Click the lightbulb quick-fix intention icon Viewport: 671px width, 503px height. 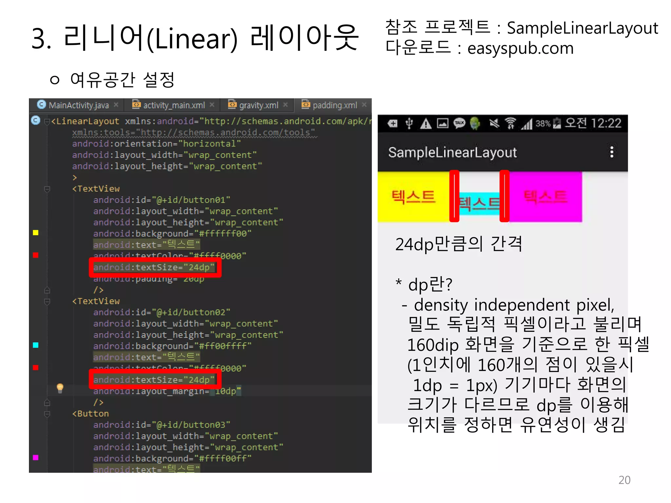coord(60,388)
